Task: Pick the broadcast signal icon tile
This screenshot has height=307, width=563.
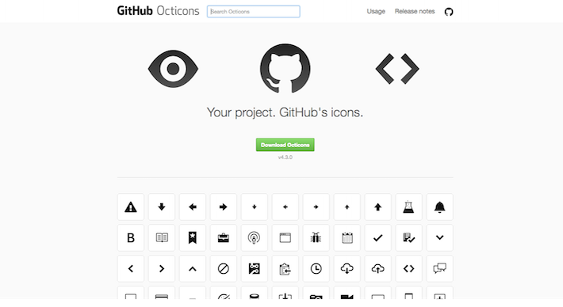Action: pyautogui.click(x=255, y=238)
